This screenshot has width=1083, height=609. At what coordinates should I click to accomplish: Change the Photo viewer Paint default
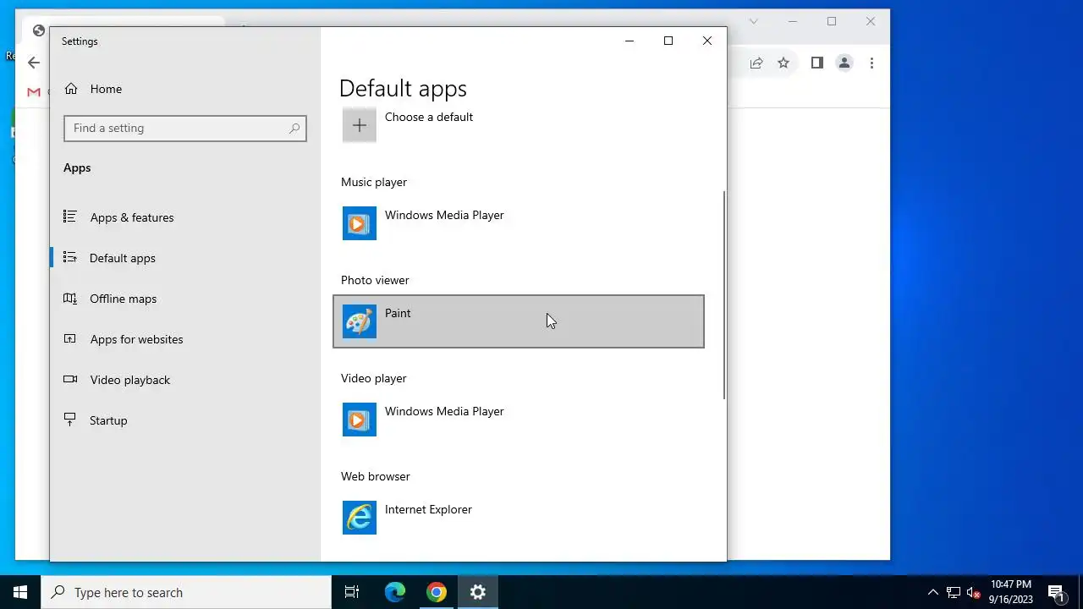coord(519,321)
